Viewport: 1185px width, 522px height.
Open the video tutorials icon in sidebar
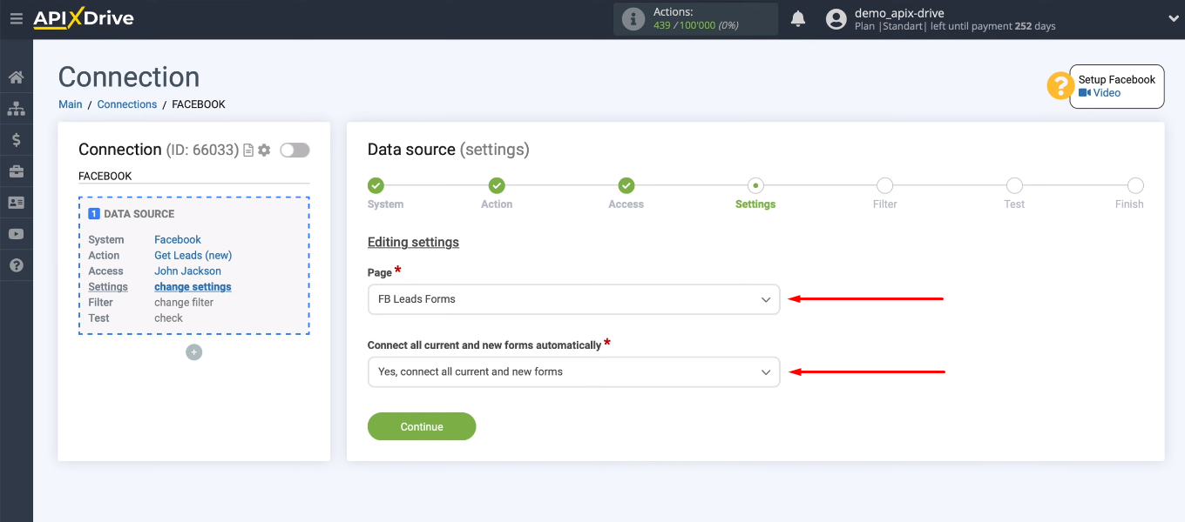(16, 233)
